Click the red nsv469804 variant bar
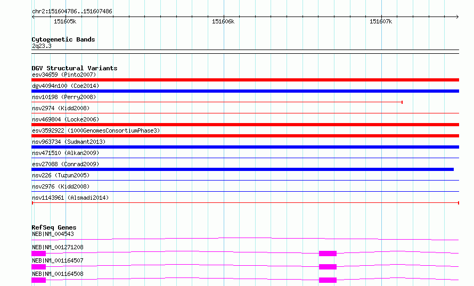This screenshot has height=286, width=474. (x=245, y=125)
